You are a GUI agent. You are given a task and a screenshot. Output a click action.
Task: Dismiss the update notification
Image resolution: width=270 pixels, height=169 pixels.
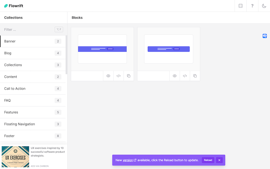[x=219, y=160]
